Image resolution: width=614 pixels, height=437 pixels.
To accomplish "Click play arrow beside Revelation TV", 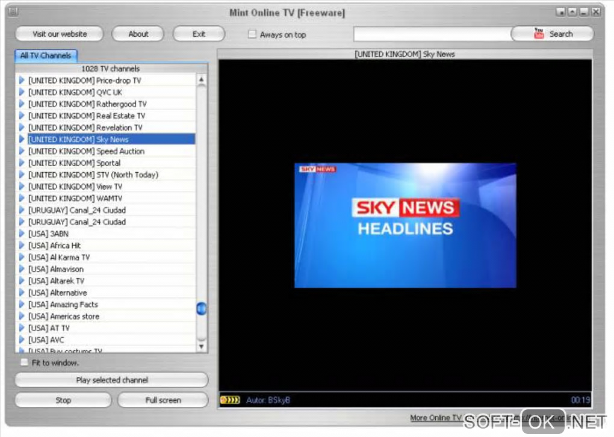I will (x=22, y=127).
